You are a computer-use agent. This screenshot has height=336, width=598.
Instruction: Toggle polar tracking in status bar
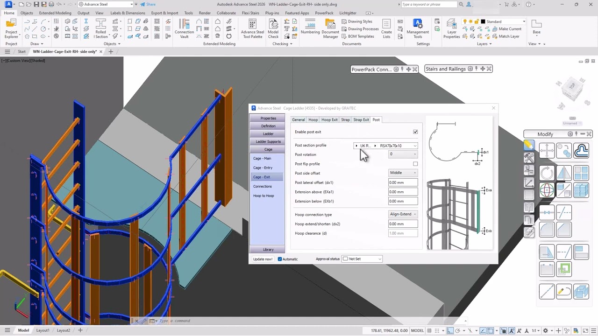point(458,330)
